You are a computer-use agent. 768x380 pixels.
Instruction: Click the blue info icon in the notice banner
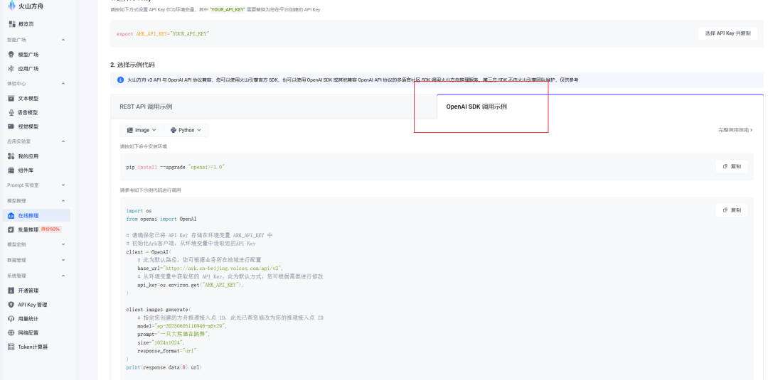[120, 80]
